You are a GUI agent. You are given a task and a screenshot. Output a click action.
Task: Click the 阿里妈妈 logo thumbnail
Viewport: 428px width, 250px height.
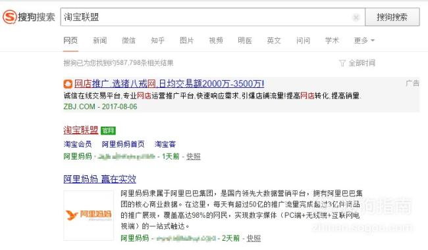89,215
